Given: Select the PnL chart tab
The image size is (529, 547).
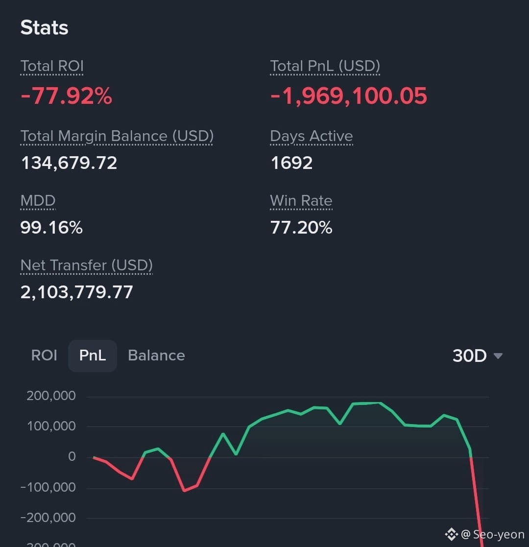Looking at the screenshot, I should [93, 356].
